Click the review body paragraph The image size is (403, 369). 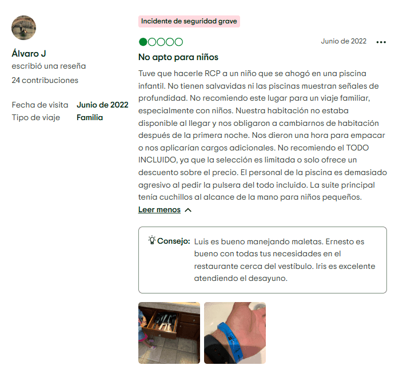(x=262, y=135)
